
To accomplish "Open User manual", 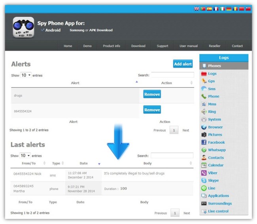I will tap(189, 46).
